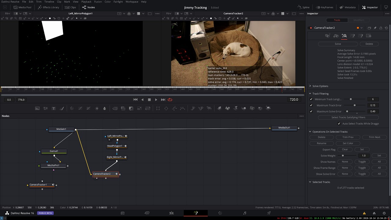Add a Color Corrector node
Viewport: 391px width, 220px height.
[x=72, y=108]
